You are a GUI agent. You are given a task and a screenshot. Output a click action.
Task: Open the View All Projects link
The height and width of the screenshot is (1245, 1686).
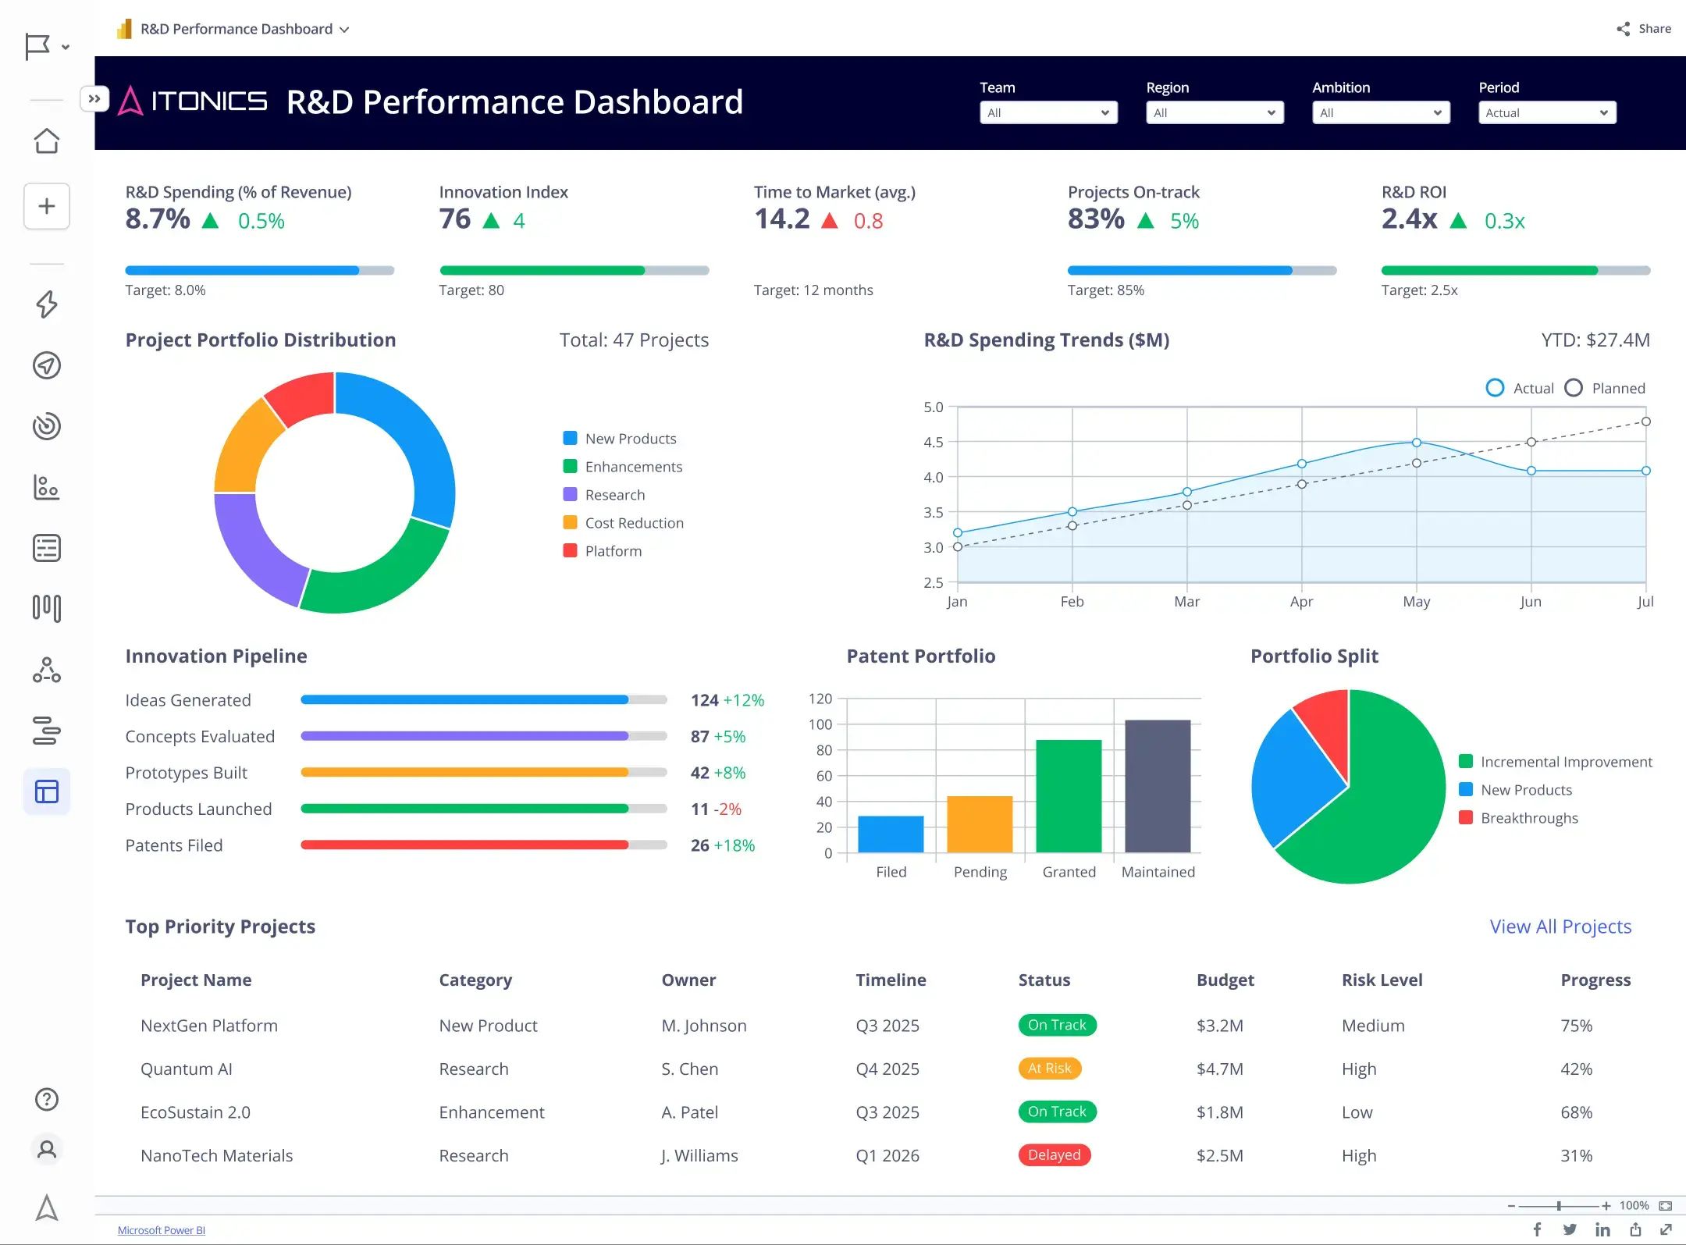tap(1560, 927)
